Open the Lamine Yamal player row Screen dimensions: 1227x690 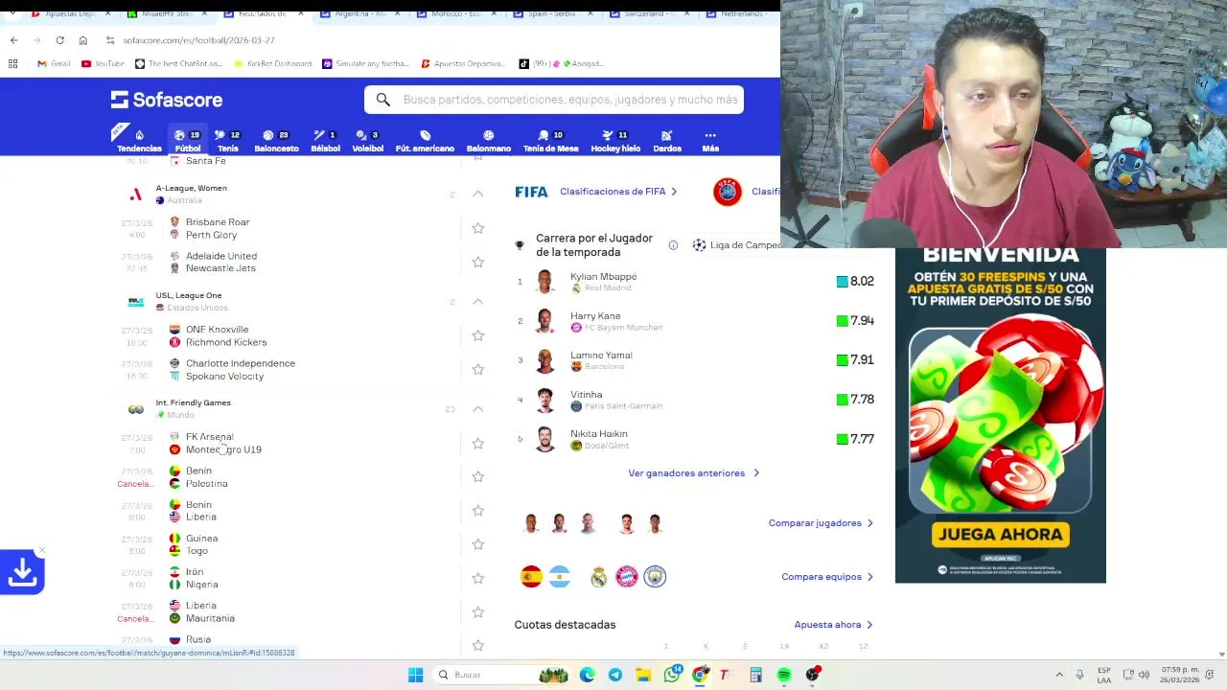pyautogui.click(x=694, y=360)
